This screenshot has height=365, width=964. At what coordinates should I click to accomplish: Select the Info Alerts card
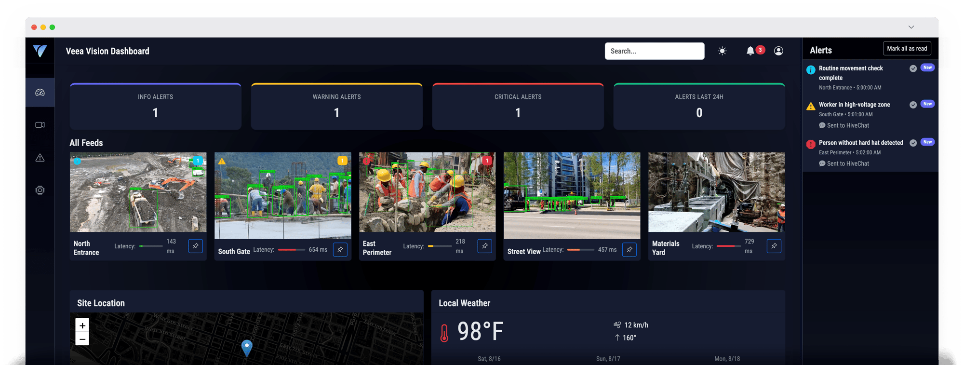[155, 106]
